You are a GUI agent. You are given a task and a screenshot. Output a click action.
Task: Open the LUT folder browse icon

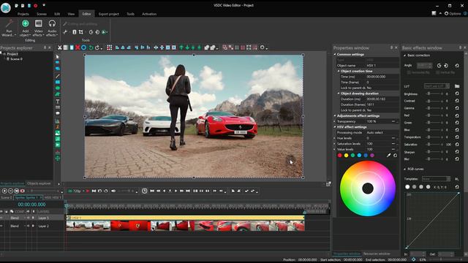click(457, 86)
